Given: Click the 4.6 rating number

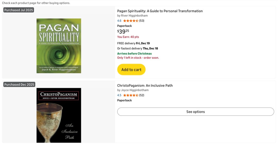Looking at the screenshot, I should [x=119, y=21].
